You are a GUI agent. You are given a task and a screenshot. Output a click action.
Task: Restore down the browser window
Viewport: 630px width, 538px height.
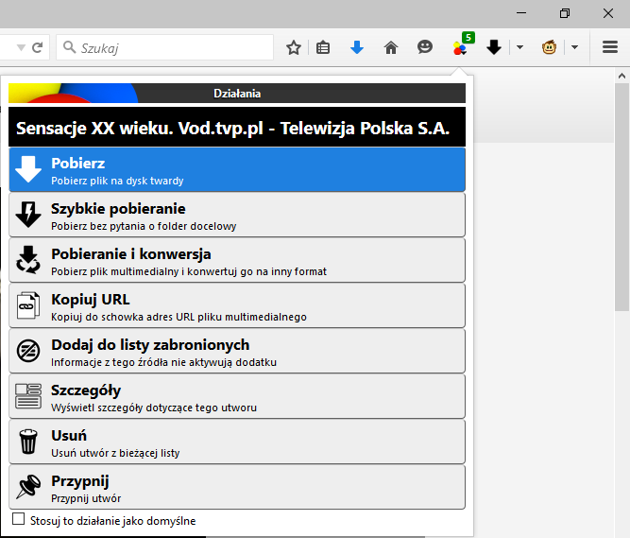pyautogui.click(x=565, y=13)
